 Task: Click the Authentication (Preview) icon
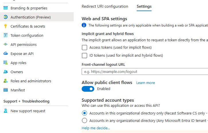5,17
